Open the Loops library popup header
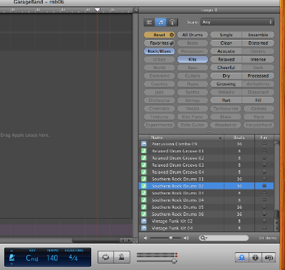The height and width of the screenshot is (270, 285). (x=209, y=10)
